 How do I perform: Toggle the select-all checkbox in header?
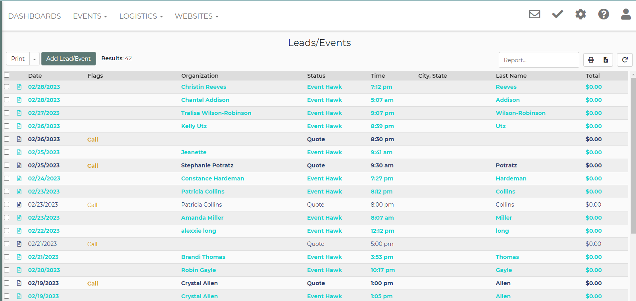point(7,75)
